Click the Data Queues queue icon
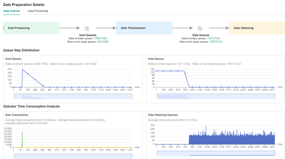The width and height of the screenshot is (285, 159). coord(200,28)
